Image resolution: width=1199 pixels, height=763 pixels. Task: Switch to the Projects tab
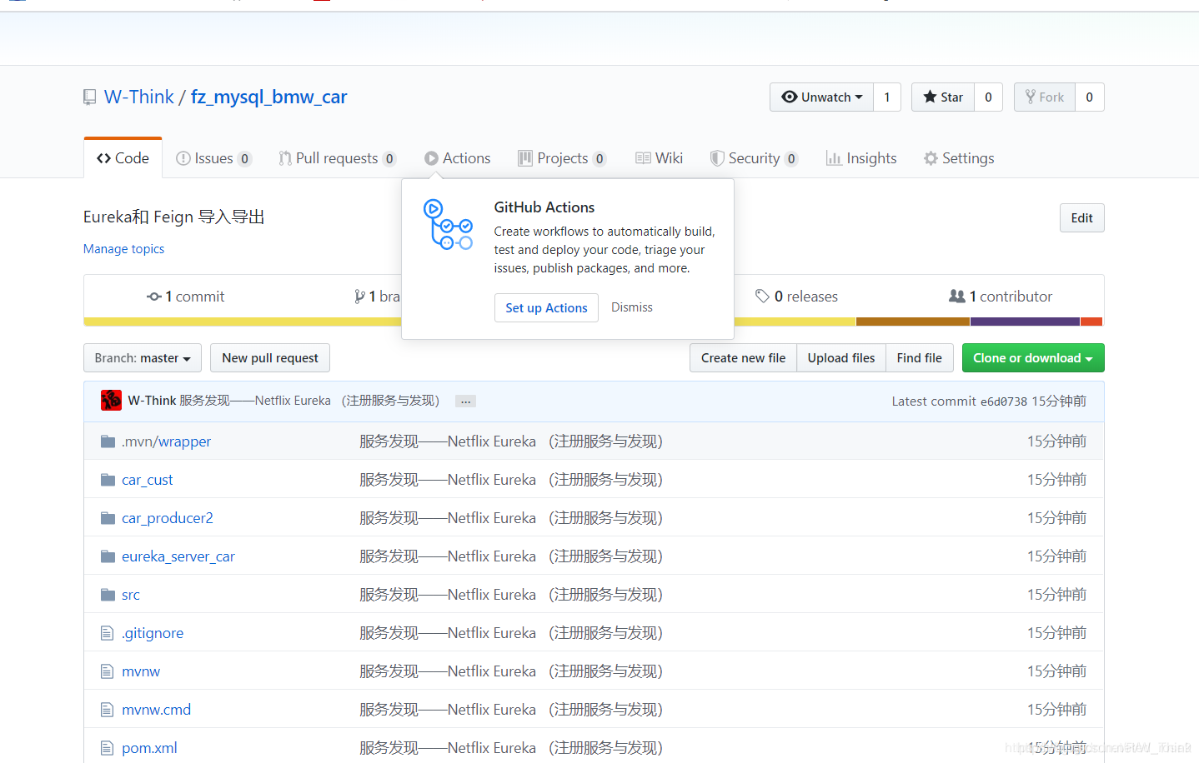pos(562,158)
